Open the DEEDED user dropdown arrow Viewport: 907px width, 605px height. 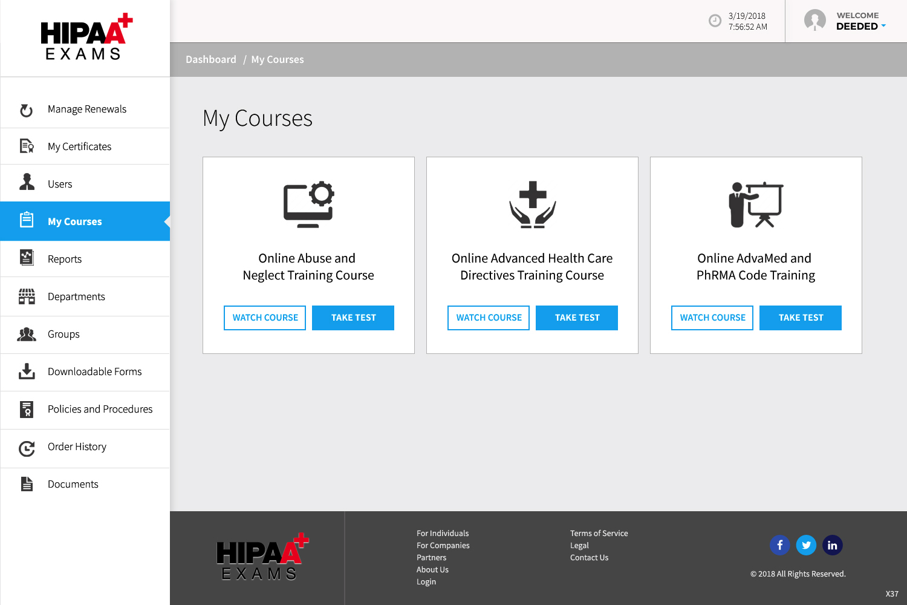point(883,26)
